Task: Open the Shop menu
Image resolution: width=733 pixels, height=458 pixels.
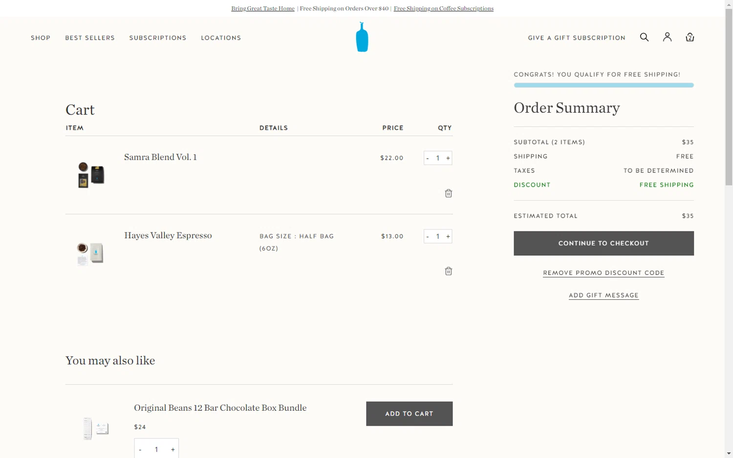Action: point(41,38)
